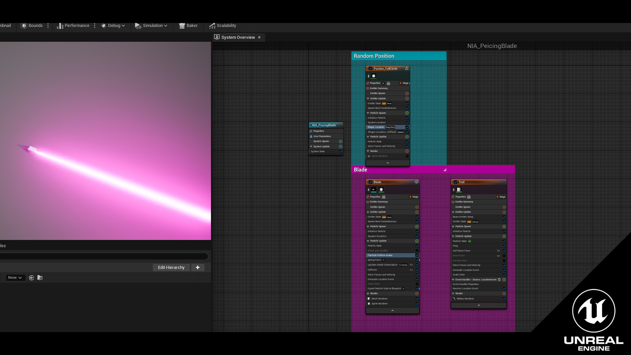The width and height of the screenshot is (631, 355).
Task: Switch to the System Overview tab
Action: coord(237,37)
